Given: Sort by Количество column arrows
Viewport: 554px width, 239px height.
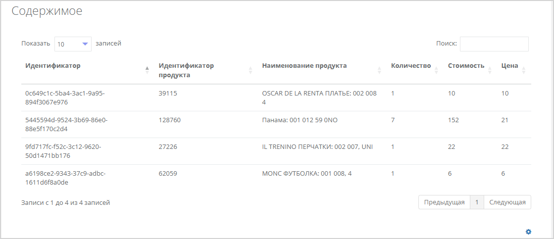Looking at the screenshot, I should pyautogui.click(x=436, y=70).
